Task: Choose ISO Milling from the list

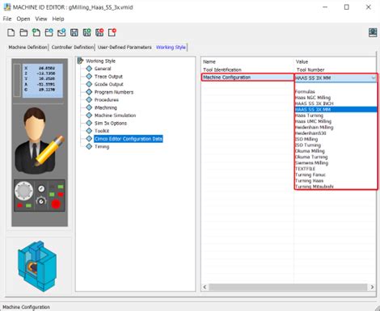Action: coord(336,139)
